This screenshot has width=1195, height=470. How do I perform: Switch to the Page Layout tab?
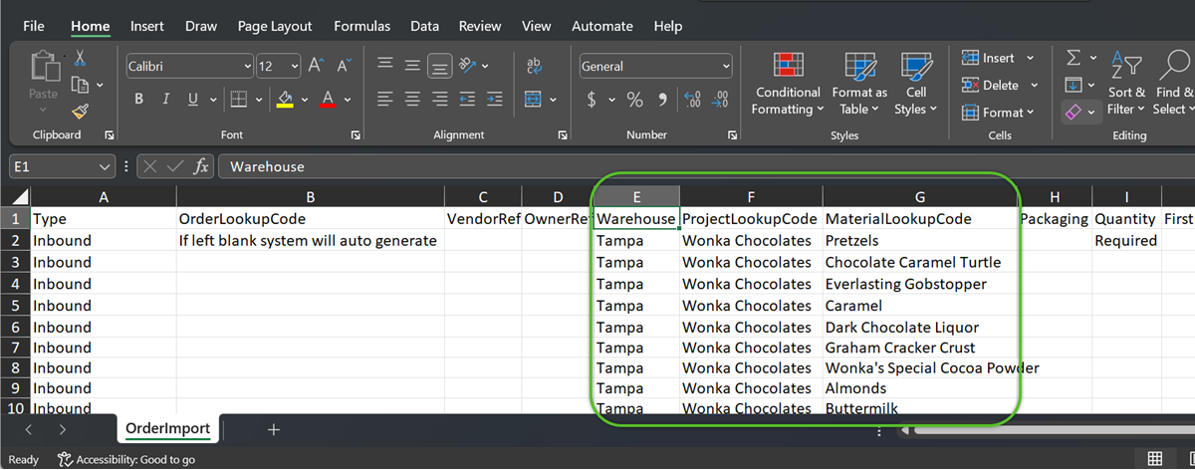[275, 26]
